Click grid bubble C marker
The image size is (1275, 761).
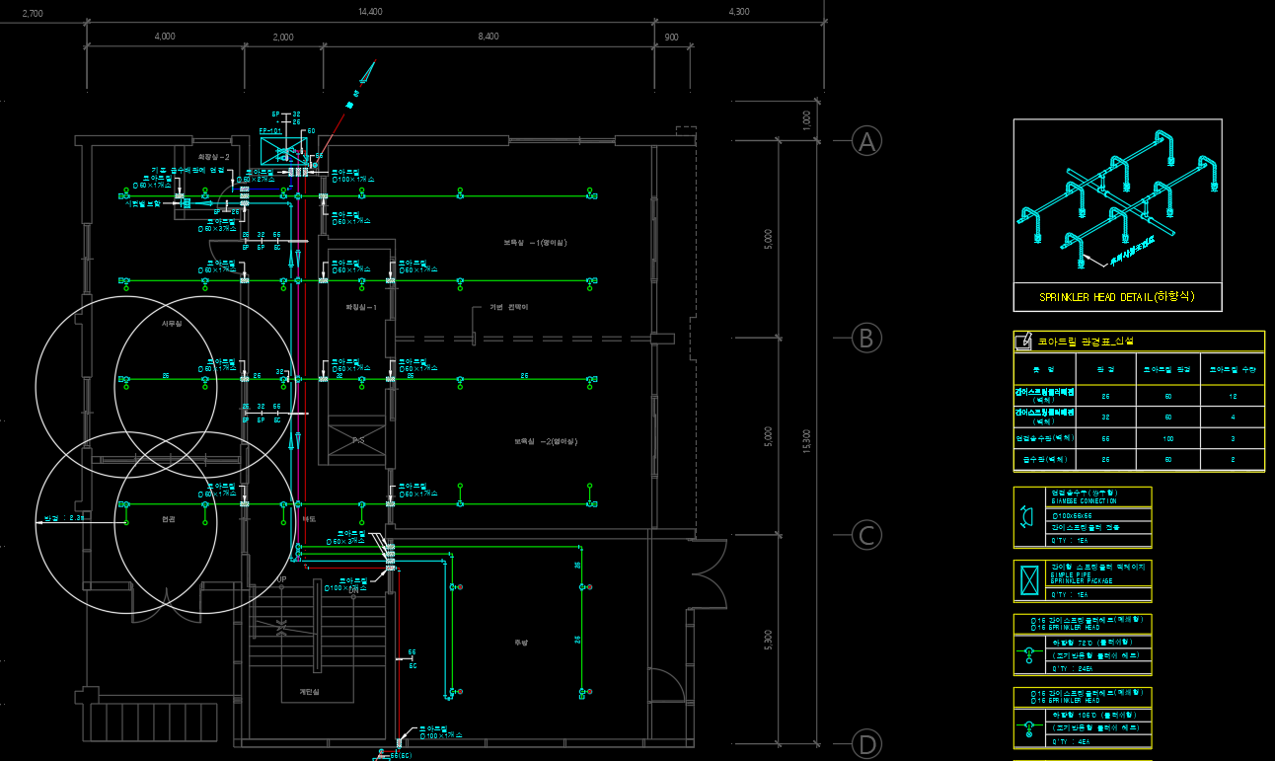click(x=866, y=535)
